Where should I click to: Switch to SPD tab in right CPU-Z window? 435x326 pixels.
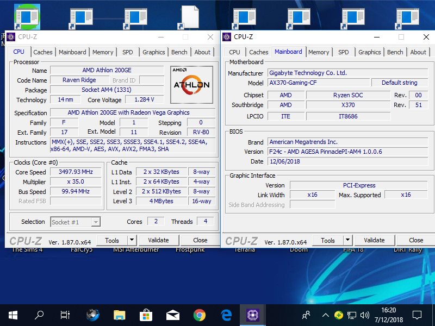point(344,52)
